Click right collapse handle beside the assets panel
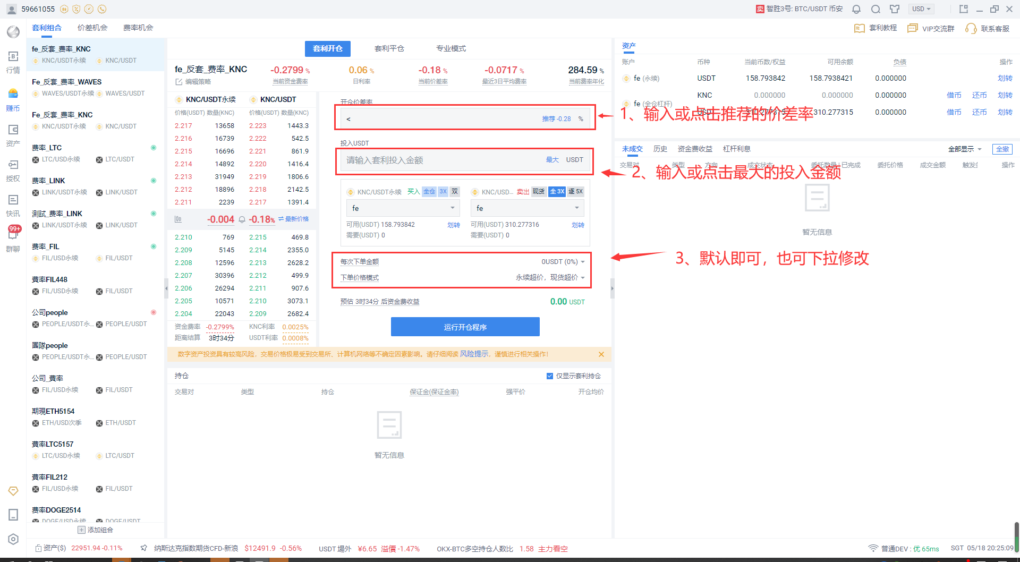 coord(612,289)
